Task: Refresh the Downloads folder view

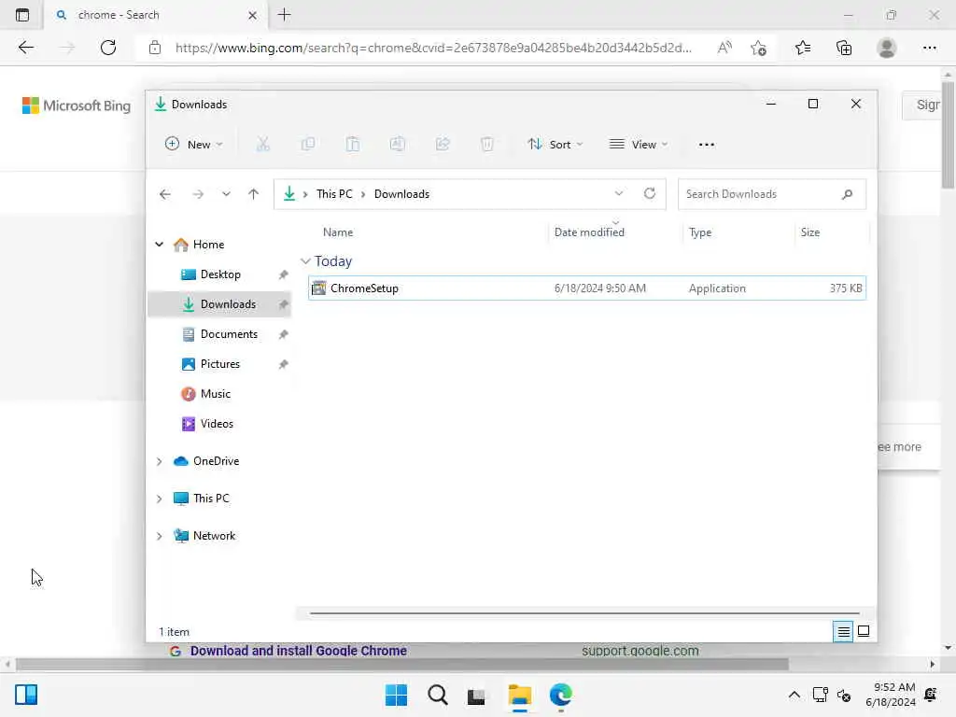Action: pyautogui.click(x=650, y=194)
